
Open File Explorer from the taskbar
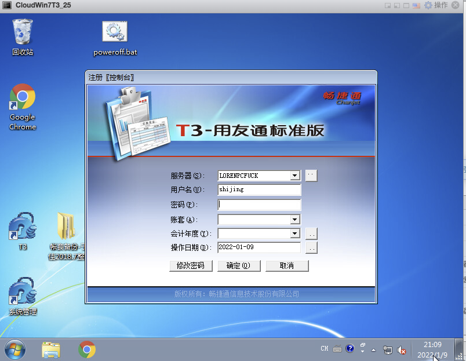[51, 350]
